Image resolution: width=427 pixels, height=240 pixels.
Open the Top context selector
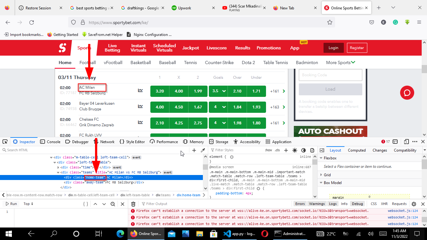click(28, 204)
